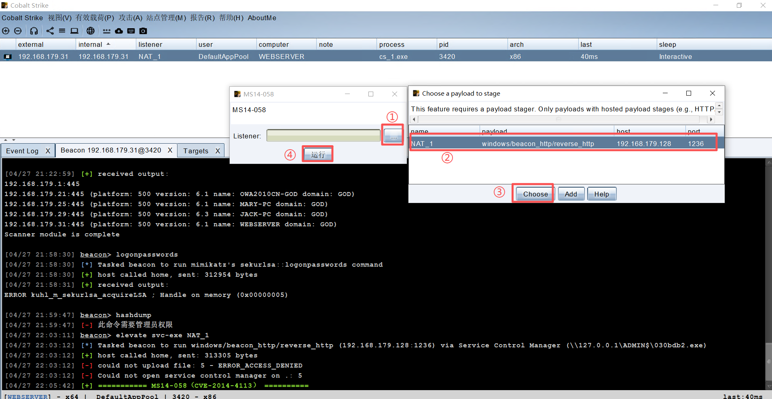The image size is (772, 399).
Task: Switch to session table view icon
Action: (62, 31)
